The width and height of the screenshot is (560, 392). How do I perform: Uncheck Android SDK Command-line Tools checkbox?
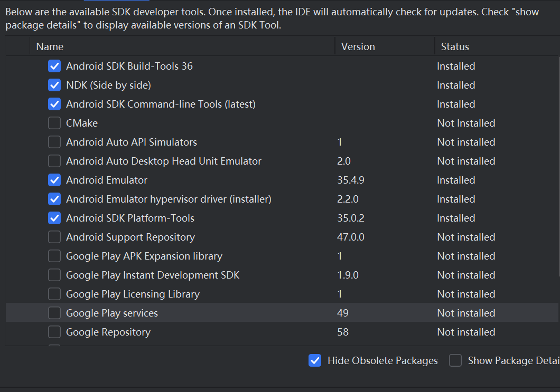pos(54,104)
